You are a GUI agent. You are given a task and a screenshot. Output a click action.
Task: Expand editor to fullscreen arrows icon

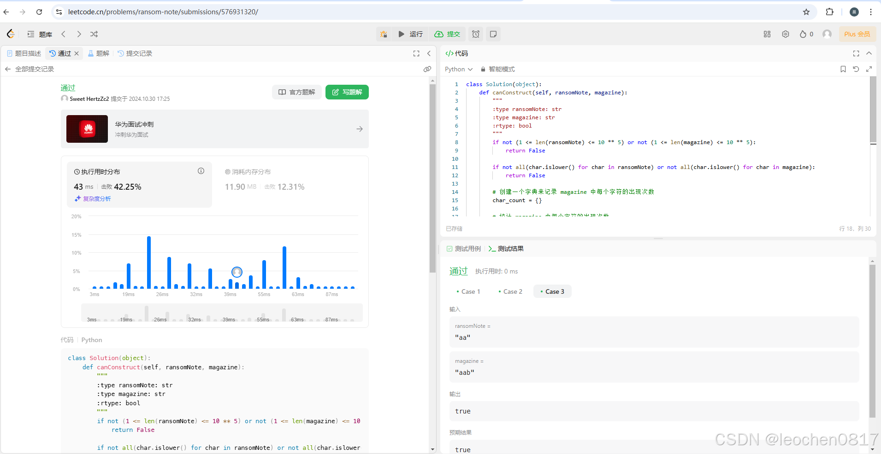click(x=869, y=69)
